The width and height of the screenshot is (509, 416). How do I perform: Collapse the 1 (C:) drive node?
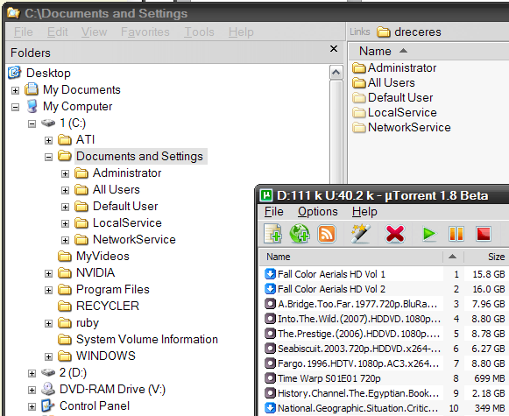pyautogui.click(x=32, y=123)
